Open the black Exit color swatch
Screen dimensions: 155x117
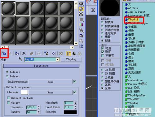(70, 112)
